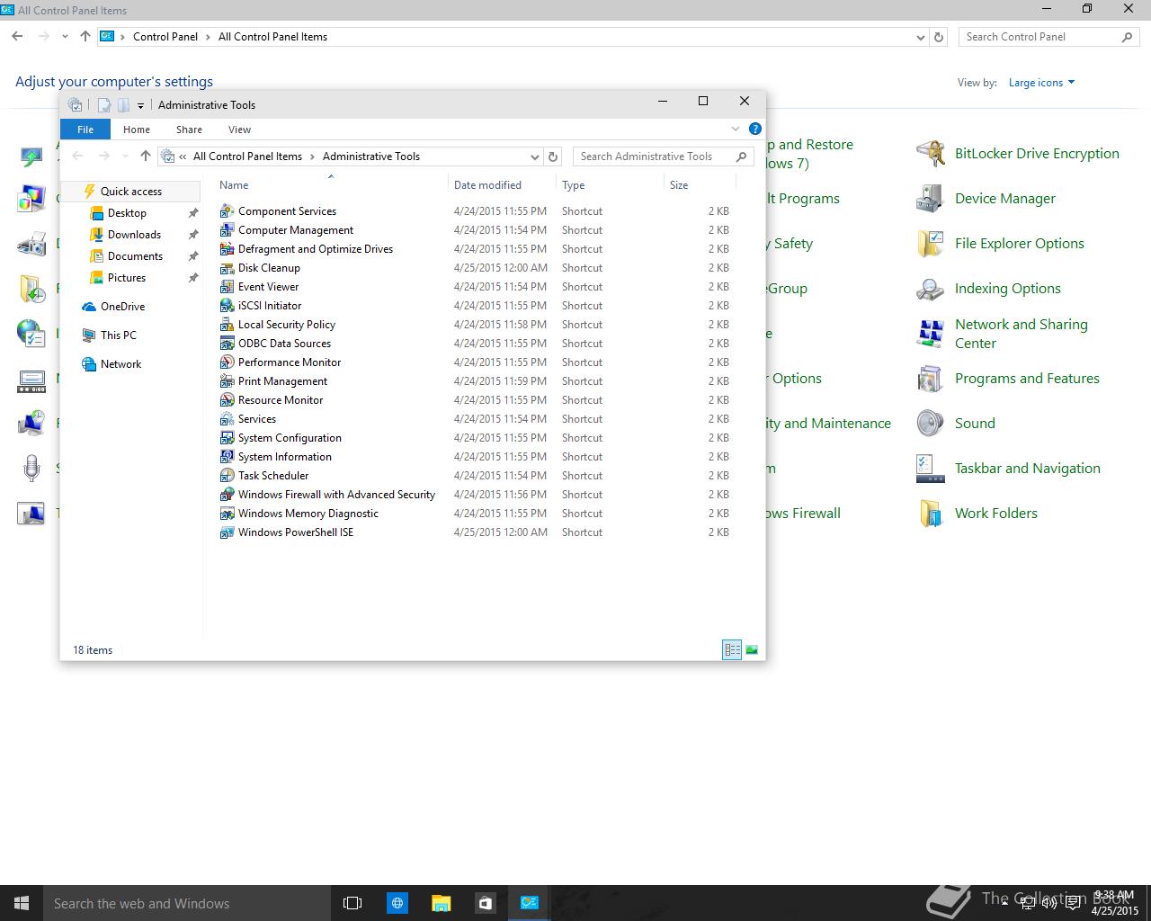Click the Sound speaker icon in Control Panel

coord(930,424)
